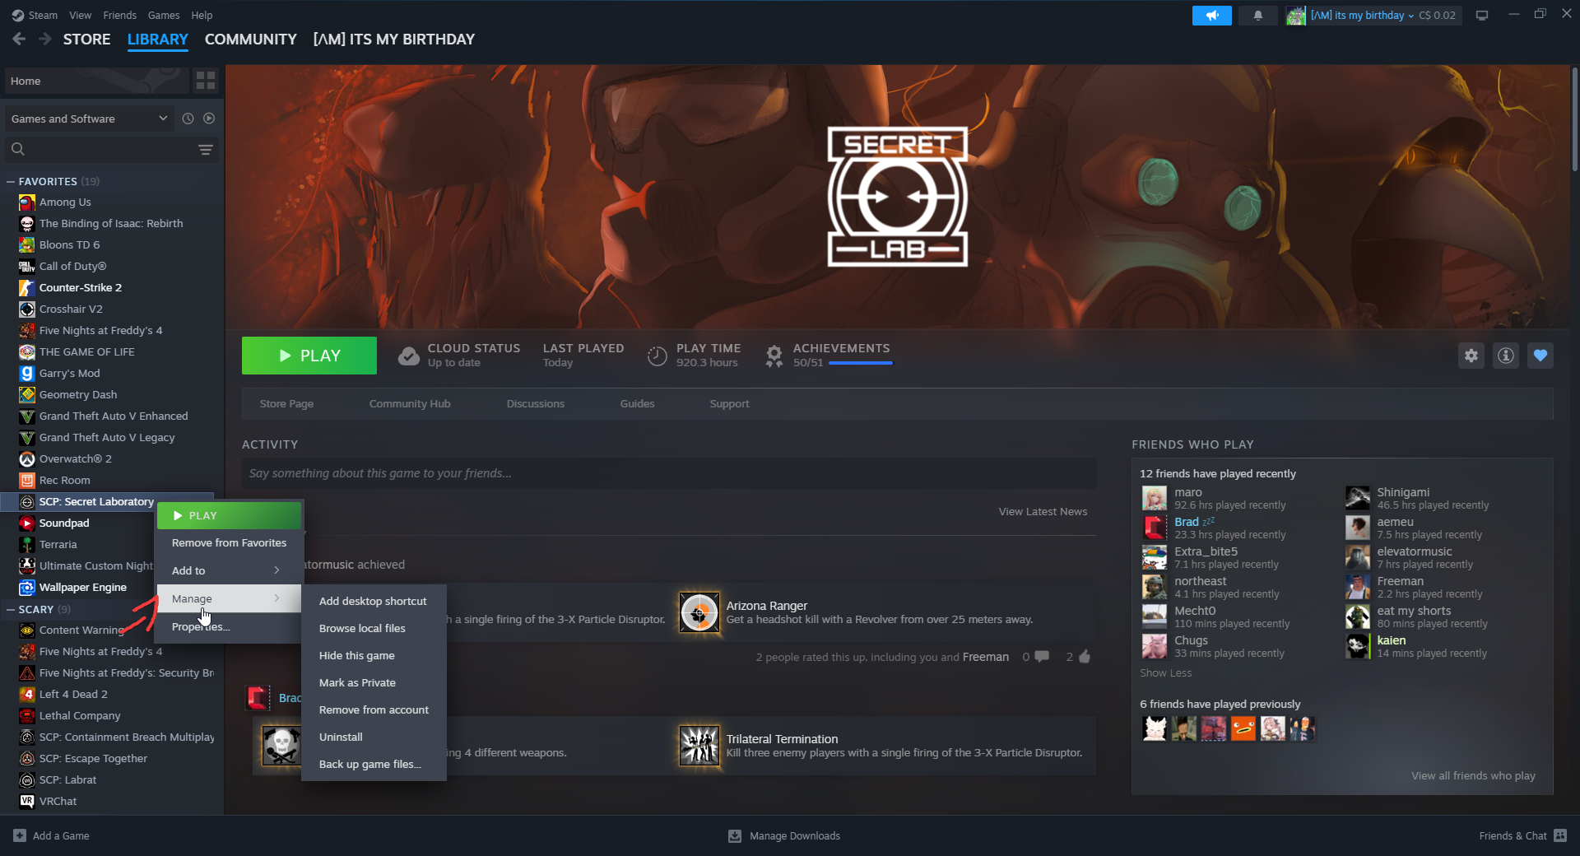Collapse the FAVORITES collection

click(11, 181)
